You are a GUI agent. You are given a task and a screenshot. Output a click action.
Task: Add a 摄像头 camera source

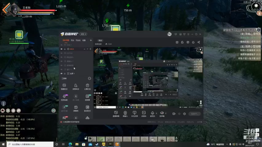(125, 114)
